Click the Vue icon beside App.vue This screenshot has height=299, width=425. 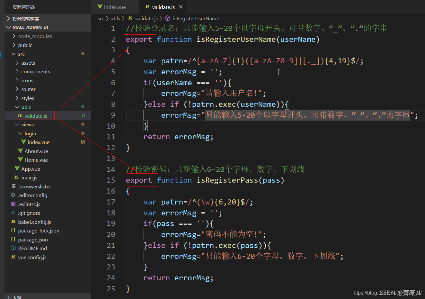(x=17, y=168)
